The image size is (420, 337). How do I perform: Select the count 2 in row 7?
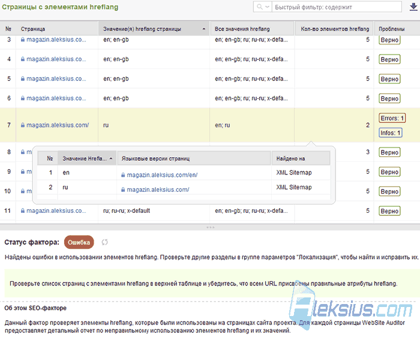point(368,125)
